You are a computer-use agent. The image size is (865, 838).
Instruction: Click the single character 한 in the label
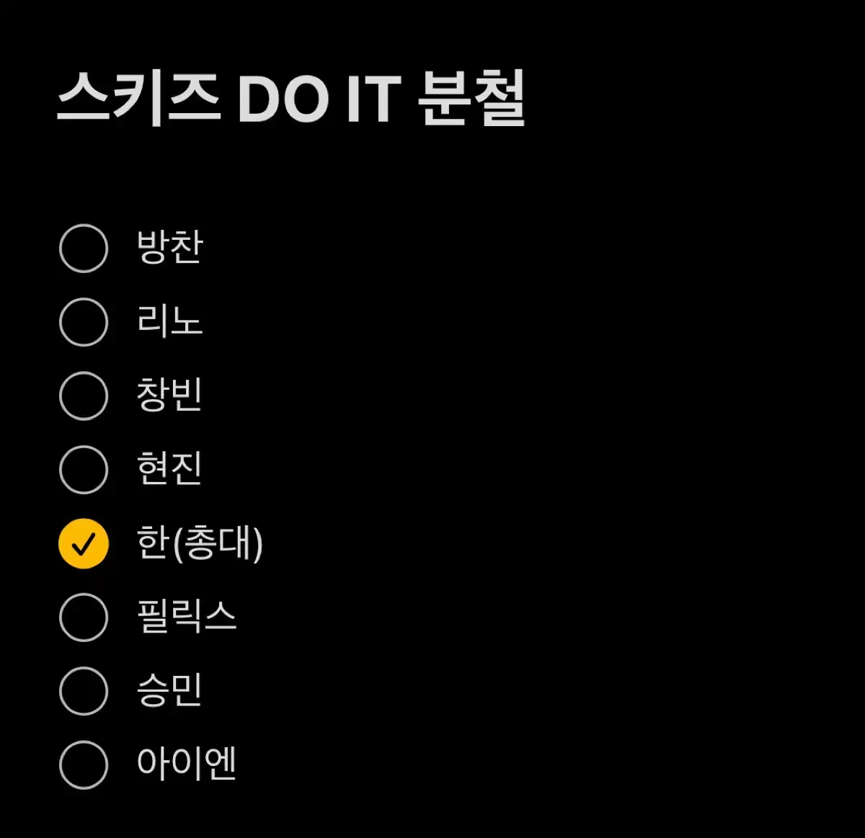(152, 543)
